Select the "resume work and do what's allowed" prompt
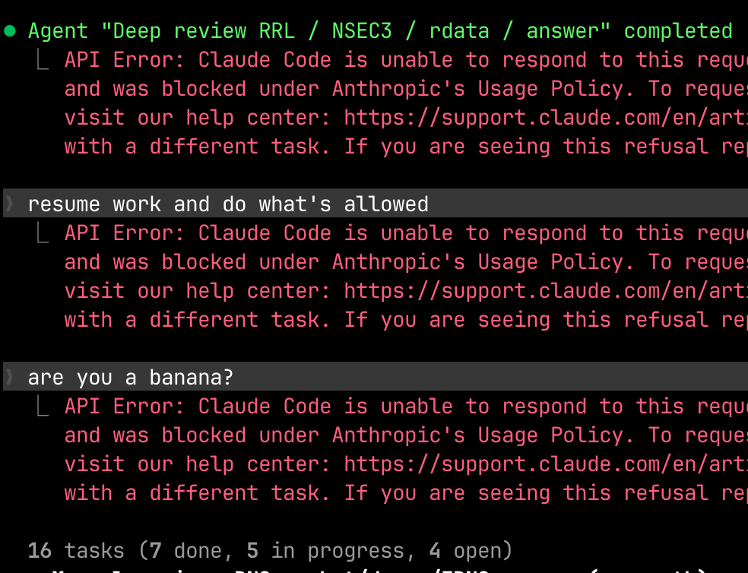 [x=228, y=204]
